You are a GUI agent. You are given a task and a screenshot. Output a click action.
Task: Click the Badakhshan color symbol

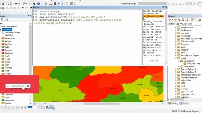(x=3, y=38)
